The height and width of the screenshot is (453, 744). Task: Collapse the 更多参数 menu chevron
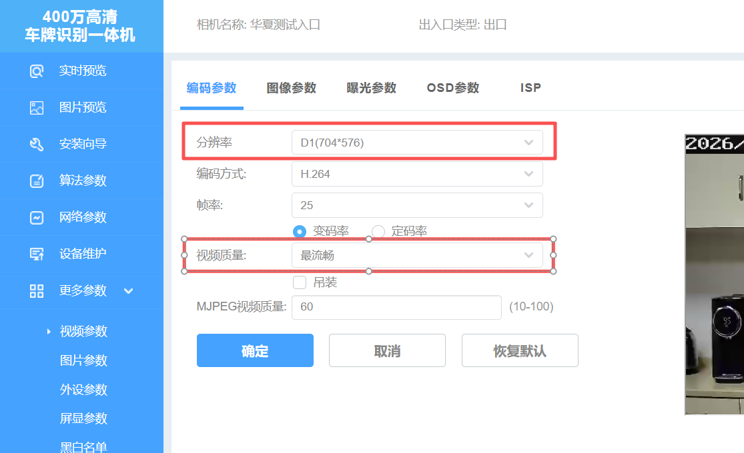129,291
